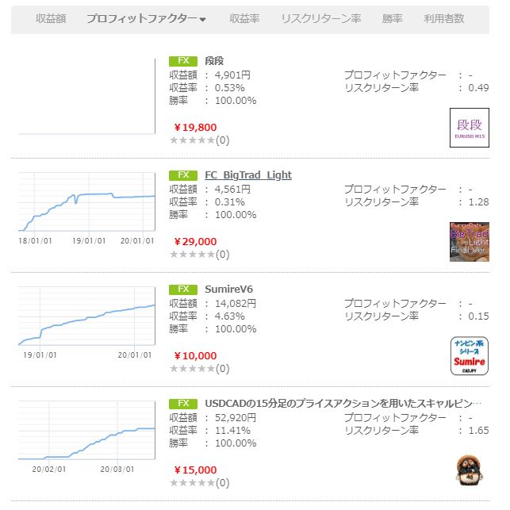This screenshot has width=510, height=510.
Task: Sort by 収益率 tab
Action: click(x=244, y=18)
